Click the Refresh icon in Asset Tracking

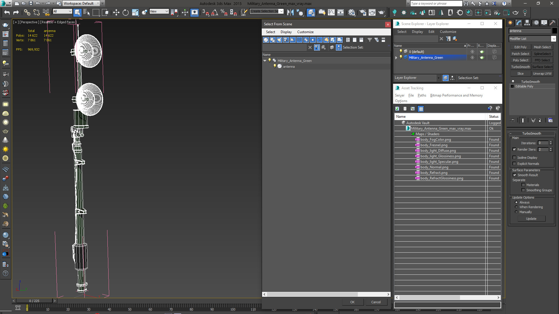[397, 109]
